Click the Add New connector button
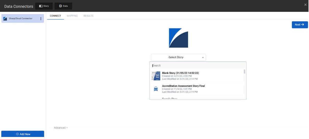The image size is (309, 139). [23, 134]
